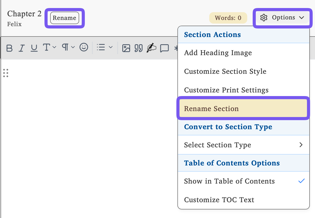Image resolution: width=315 pixels, height=218 pixels.
Task: Underline the selected text
Action: [x=34, y=48]
